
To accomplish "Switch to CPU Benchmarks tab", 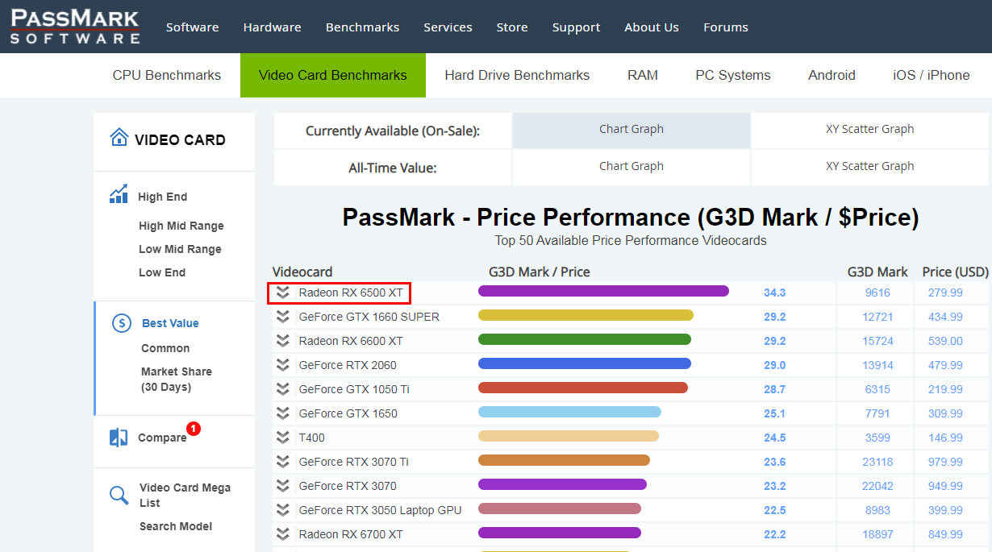I will (167, 75).
